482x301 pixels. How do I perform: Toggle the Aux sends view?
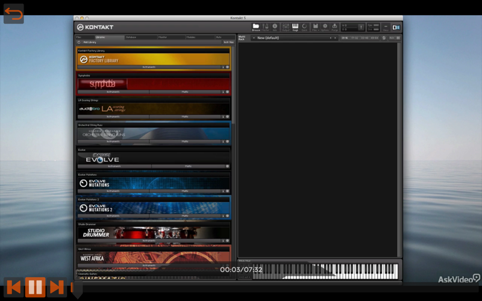tap(392, 38)
